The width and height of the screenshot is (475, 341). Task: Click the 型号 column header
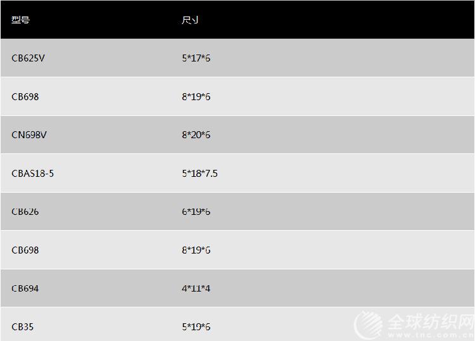pos(21,20)
